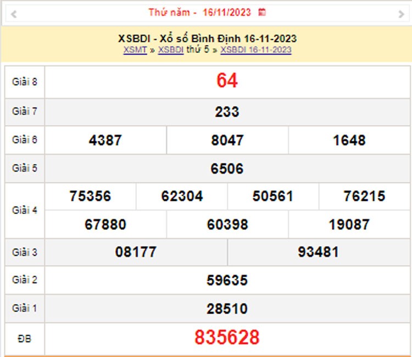
Task: Select the Giải 8 result 64
Action: [227, 81]
